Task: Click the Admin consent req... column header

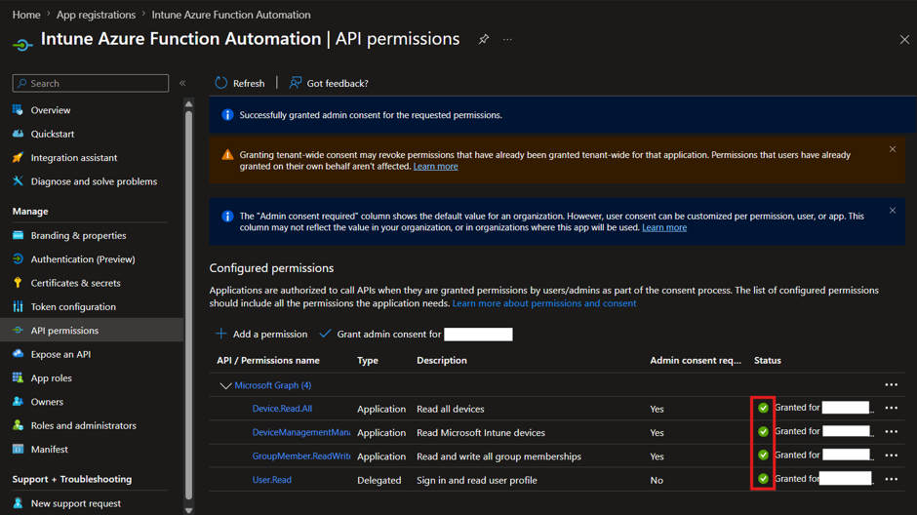Action: point(696,361)
